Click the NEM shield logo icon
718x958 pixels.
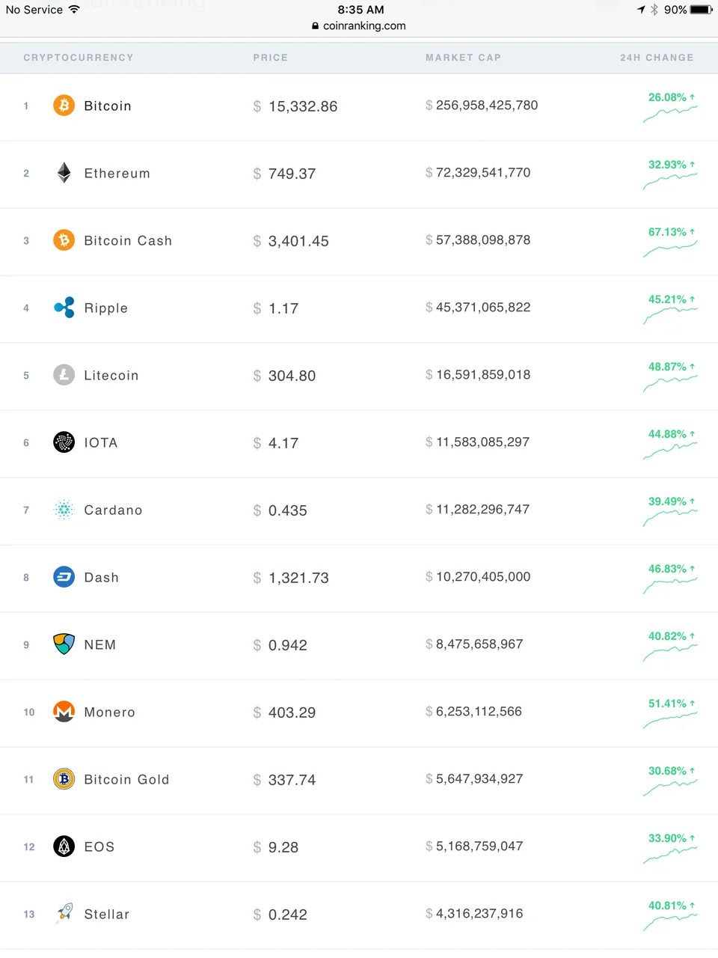[64, 644]
